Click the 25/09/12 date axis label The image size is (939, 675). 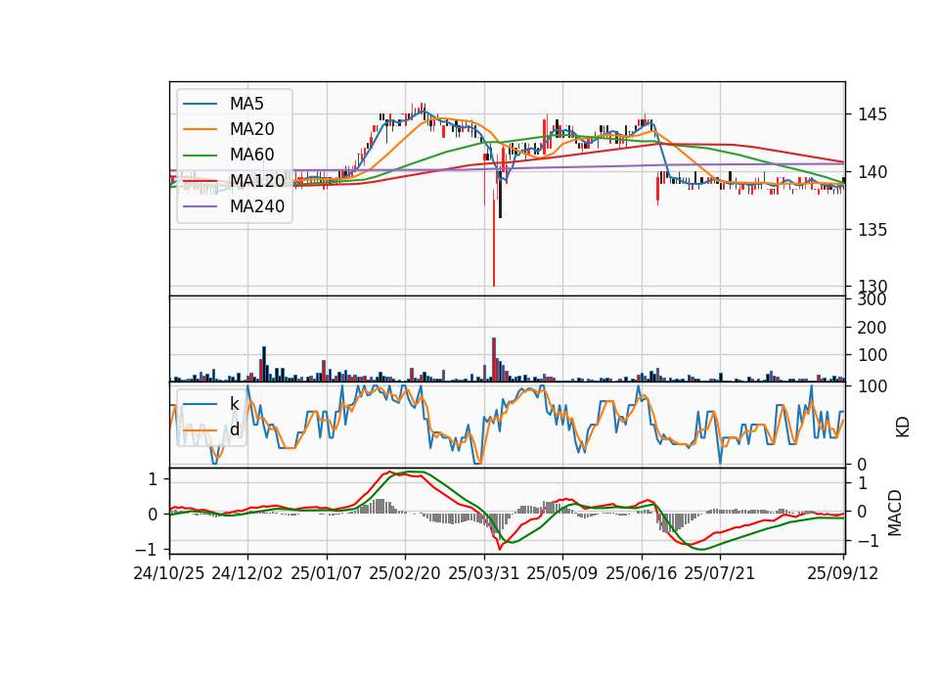click(843, 573)
